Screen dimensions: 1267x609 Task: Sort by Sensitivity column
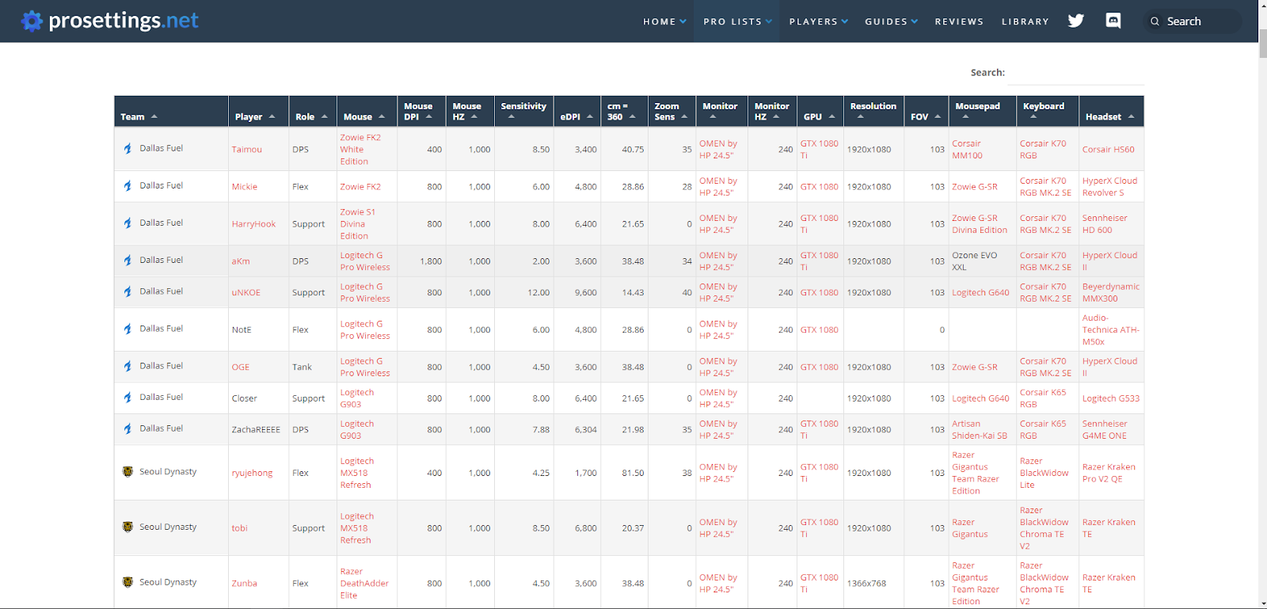[x=523, y=112]
